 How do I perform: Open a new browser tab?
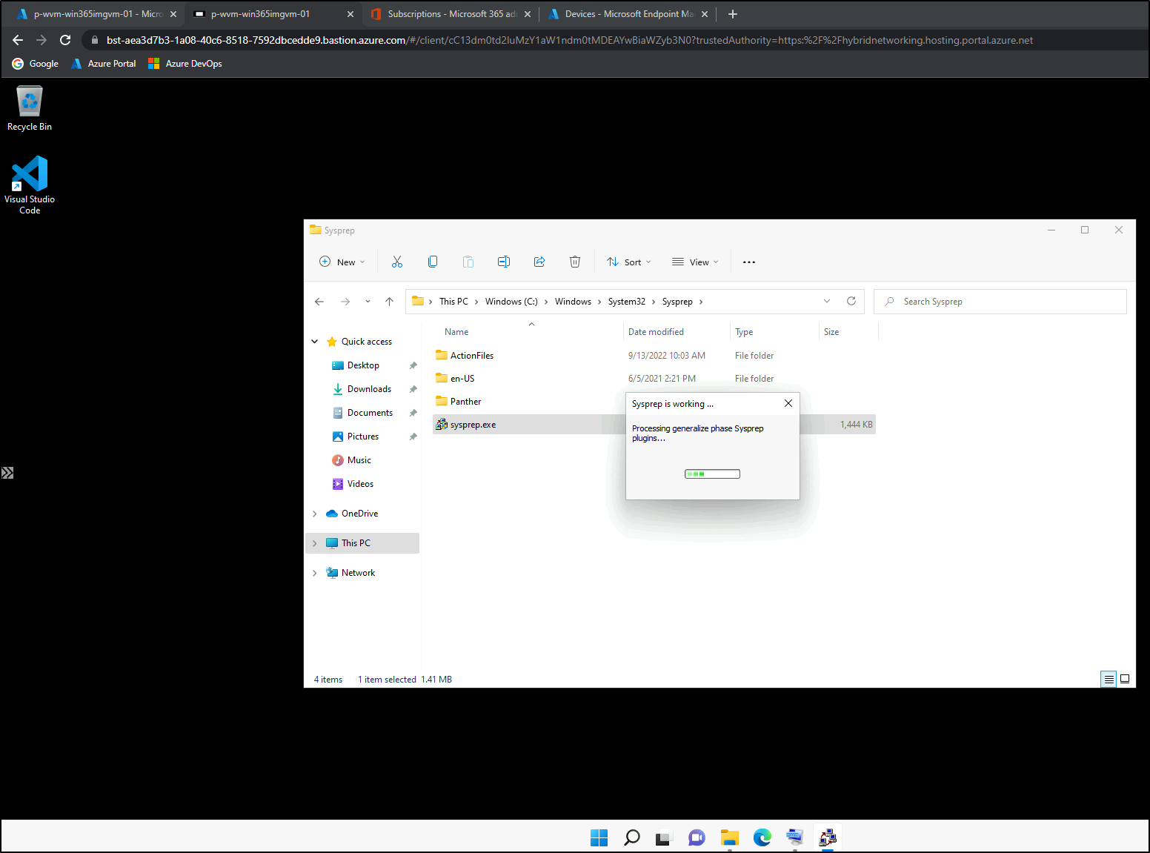tap(733, 14)
